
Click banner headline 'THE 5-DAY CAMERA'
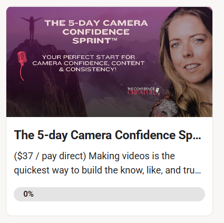(96, 23)
